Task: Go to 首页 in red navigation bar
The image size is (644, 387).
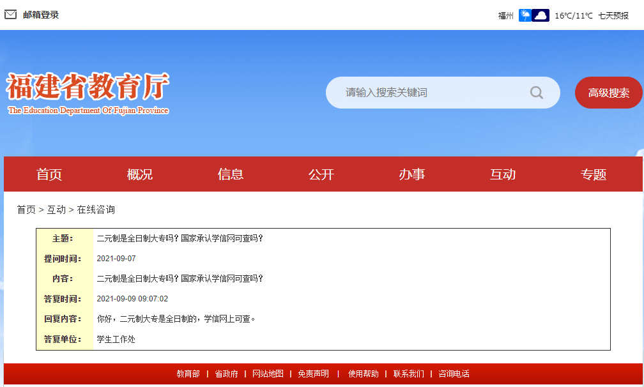Action: [x=49, y=174]
